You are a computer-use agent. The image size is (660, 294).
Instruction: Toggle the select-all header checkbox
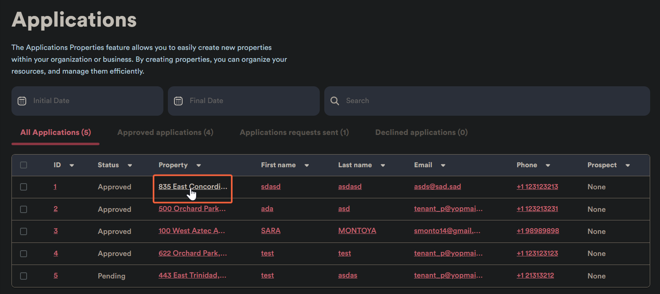tap(24, 165)
